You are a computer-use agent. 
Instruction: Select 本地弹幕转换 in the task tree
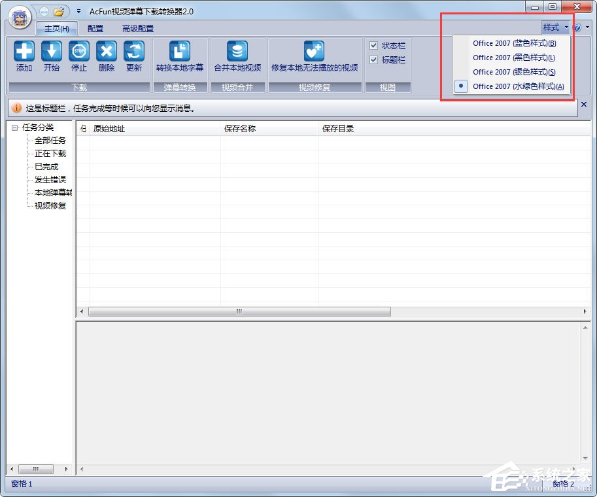[53, 193]
